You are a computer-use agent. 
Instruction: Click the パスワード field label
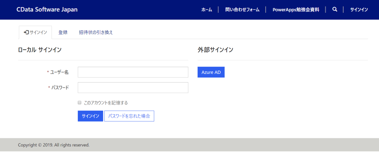pyautogui.click(x=60, y=87)
